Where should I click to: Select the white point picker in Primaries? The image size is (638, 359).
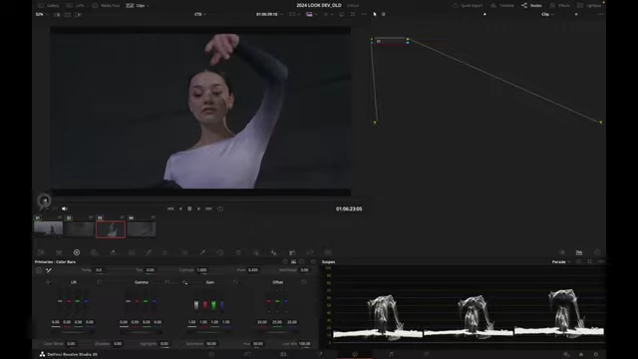(x=49, y=270)
